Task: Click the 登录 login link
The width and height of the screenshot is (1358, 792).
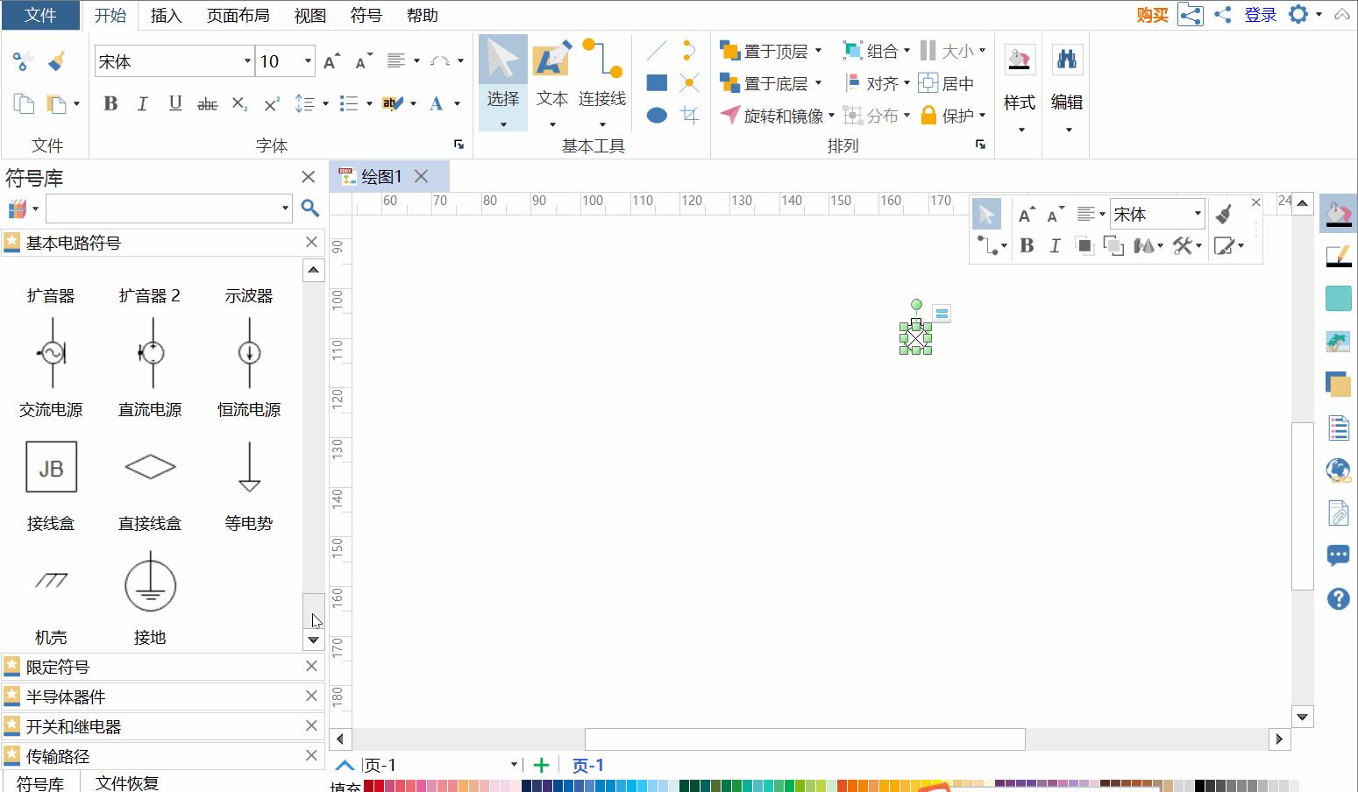Action: pos(1260,15)
